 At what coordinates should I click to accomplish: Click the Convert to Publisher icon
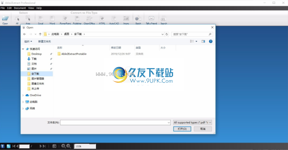pyautogui.click(x=77, y=18)
